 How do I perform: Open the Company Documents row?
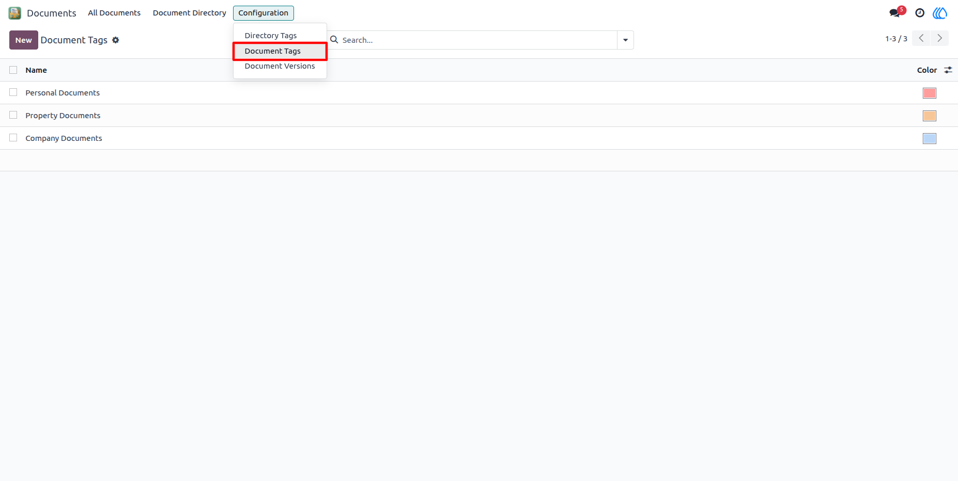[479, 138]
